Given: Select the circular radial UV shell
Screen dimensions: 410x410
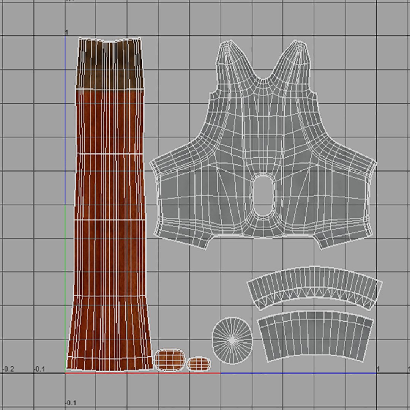Looking at the screenshot, I should pyautogui.click(x=232, y=341).
